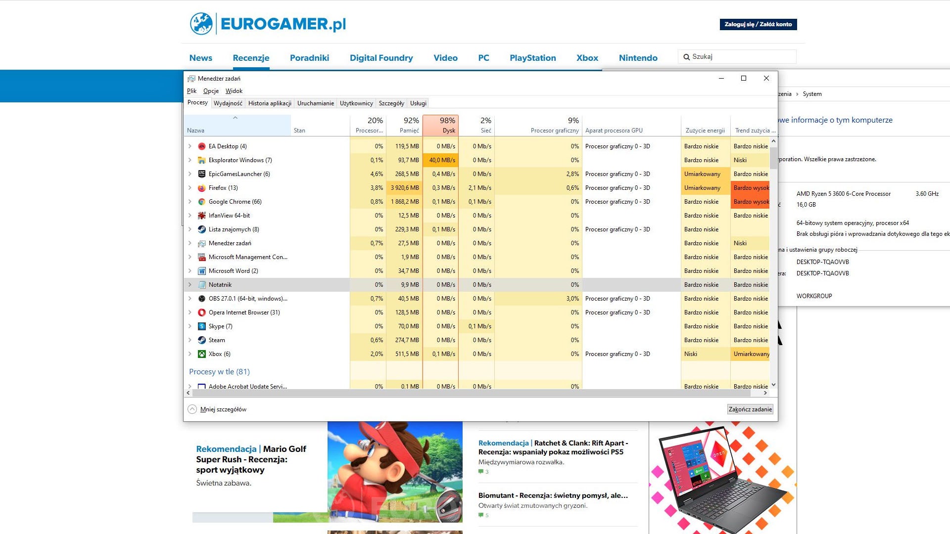Image resolution: width=950 pixels, height=534 pixels.
Task: Click the Google Chrome process icon
Action: click(202, 202)
